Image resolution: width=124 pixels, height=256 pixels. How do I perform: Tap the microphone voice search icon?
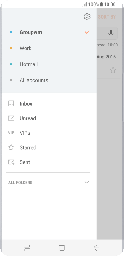tap(111, 33)
